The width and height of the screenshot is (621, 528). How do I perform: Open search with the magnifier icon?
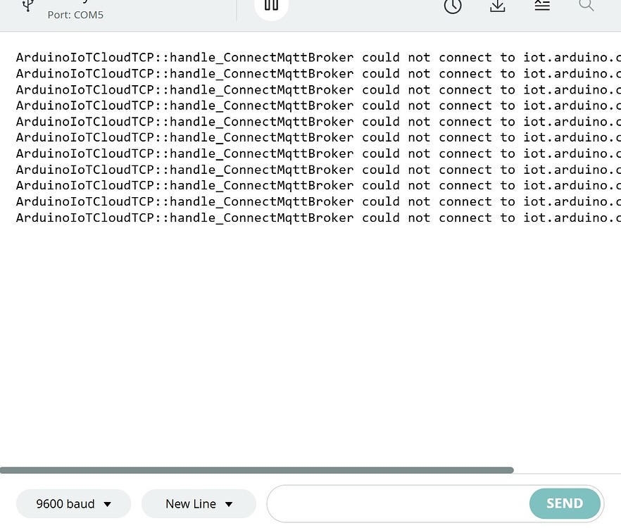[586, 6]
